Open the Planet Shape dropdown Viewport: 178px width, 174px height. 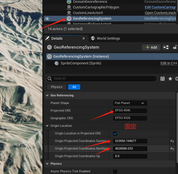point(130,103)
